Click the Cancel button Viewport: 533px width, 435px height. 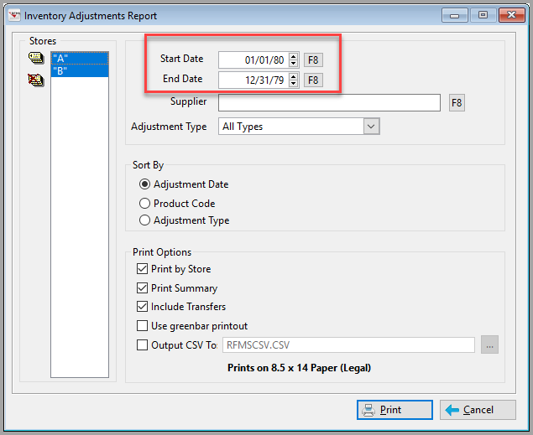click(478, 410)
